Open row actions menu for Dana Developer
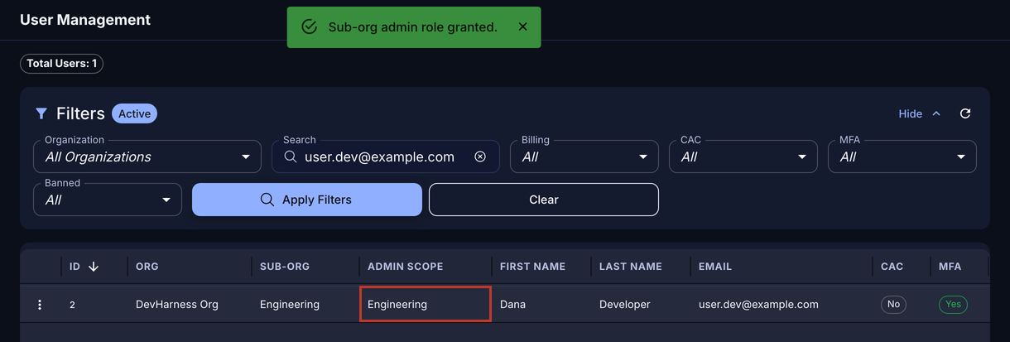Screen dimensions: 1010x342 click(x=40, y=305)
